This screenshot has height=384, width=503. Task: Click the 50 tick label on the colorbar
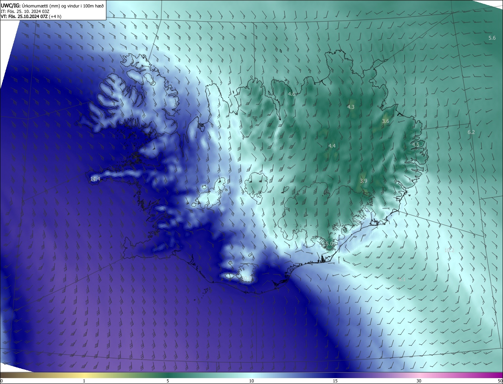point(500,381)
